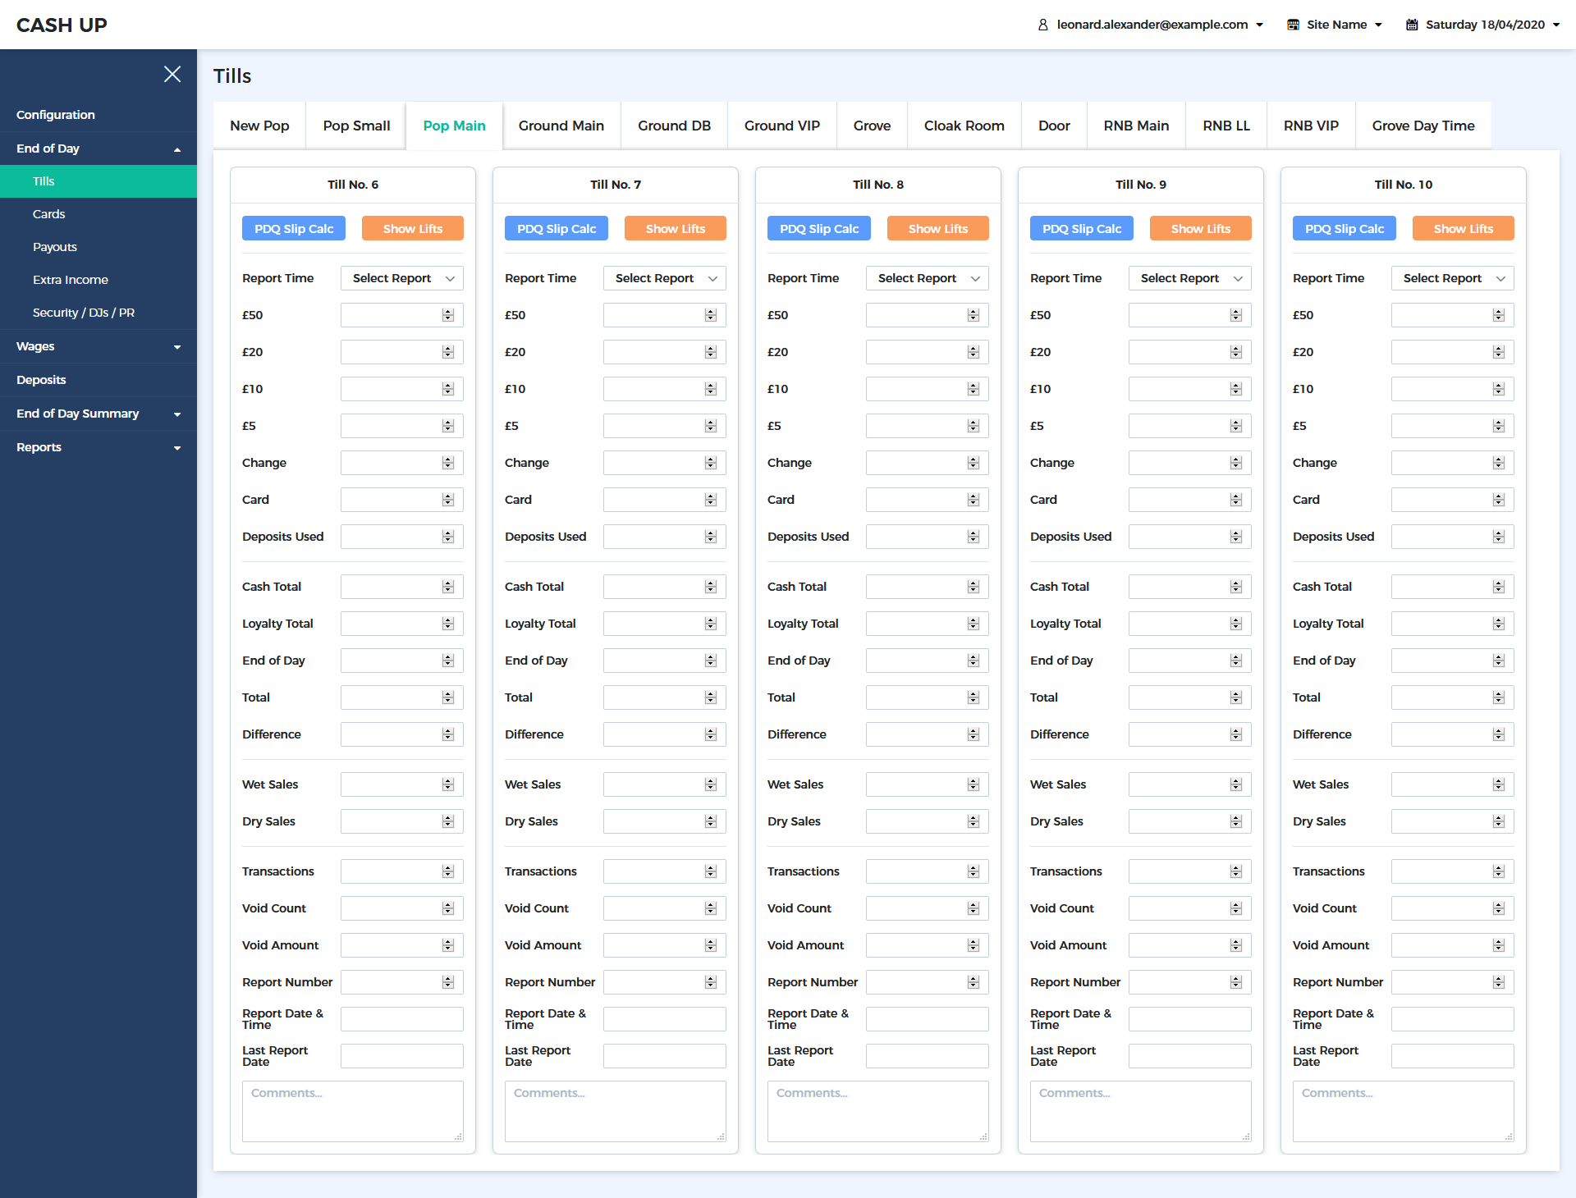
Task: Click the site building icon in header
Action: 1293,25
